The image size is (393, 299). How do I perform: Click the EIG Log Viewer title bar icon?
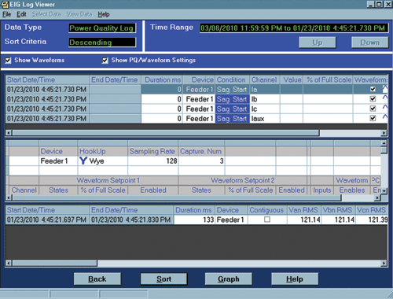(x=5, y=4)
